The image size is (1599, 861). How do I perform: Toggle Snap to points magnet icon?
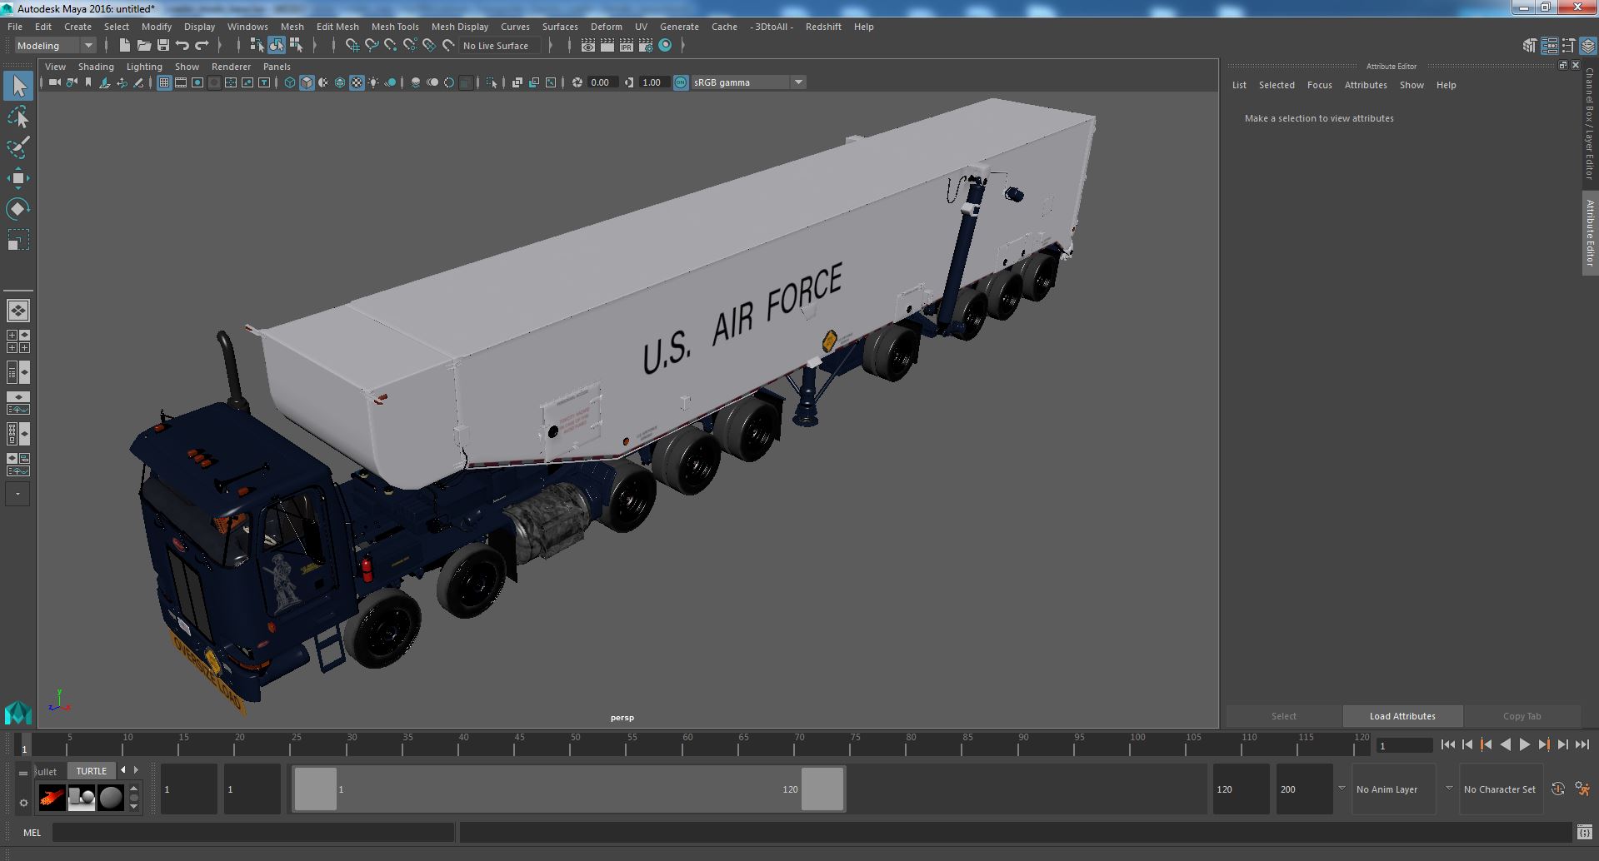(390, 46)
